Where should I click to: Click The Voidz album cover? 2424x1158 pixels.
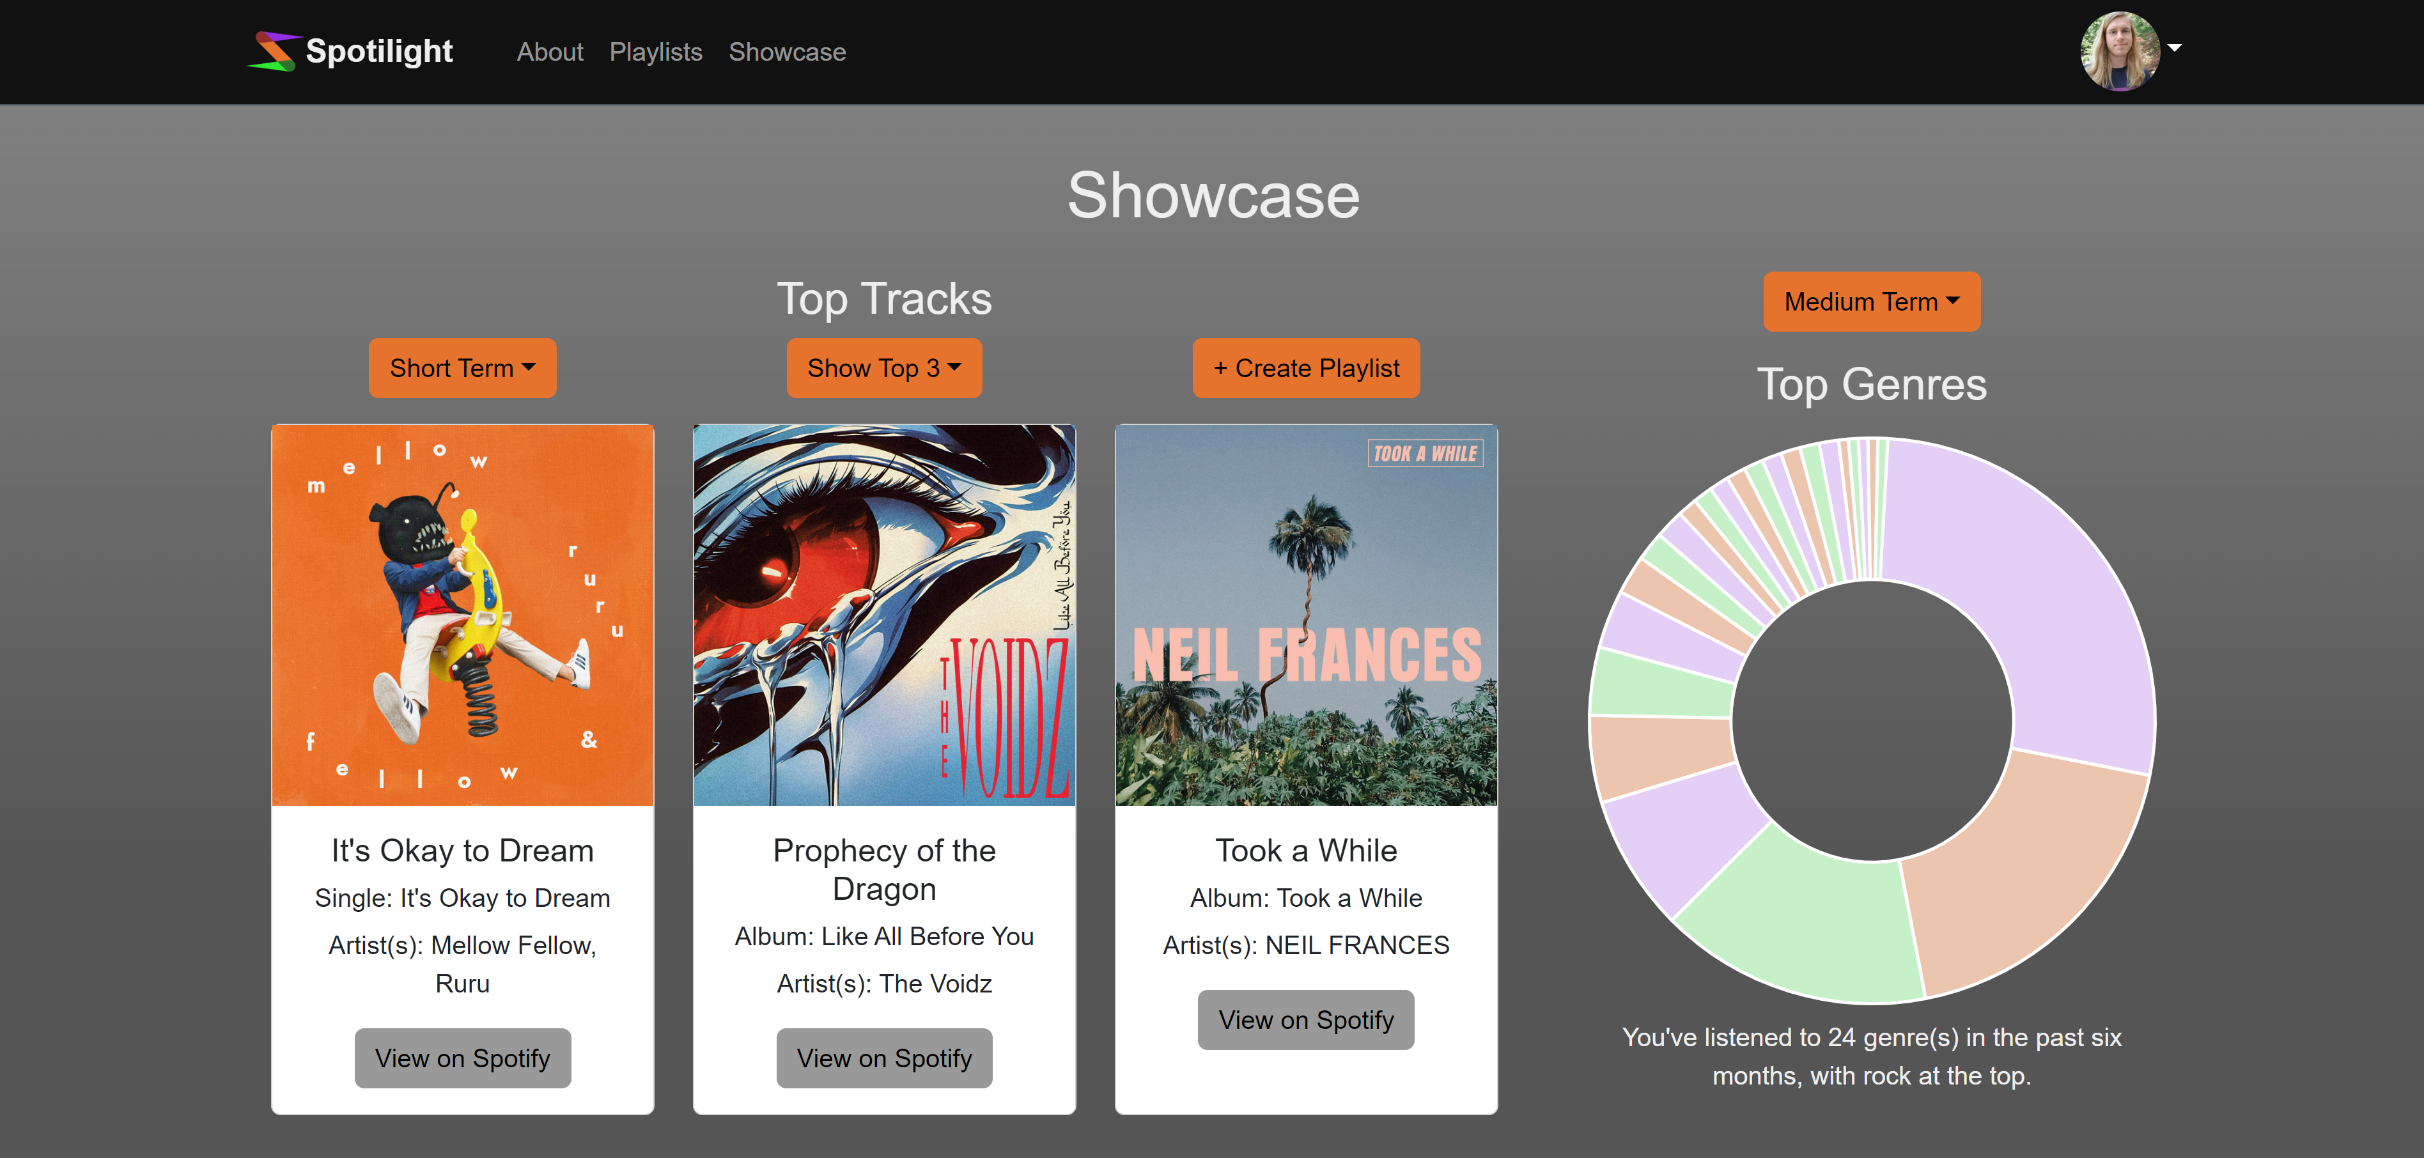click(883, 615)
